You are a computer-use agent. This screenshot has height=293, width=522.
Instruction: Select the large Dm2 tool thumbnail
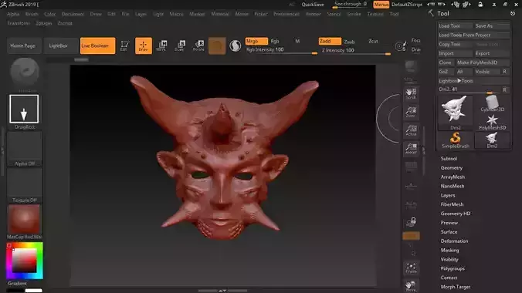pos(455,113)
